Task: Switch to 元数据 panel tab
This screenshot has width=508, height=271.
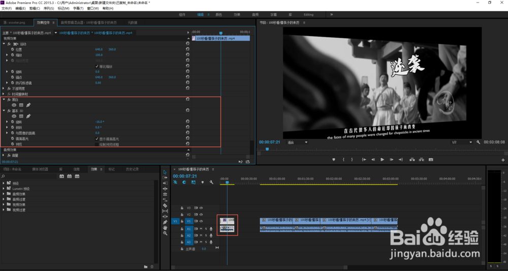Action: [132, 23]
